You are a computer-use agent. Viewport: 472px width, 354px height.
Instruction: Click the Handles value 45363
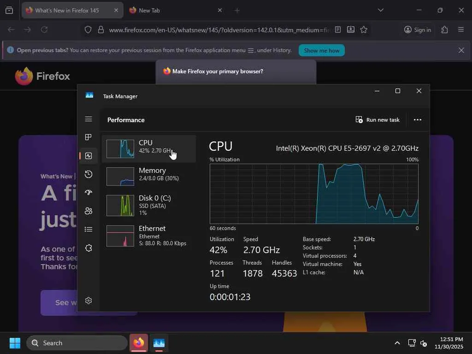tap(284, 273)
